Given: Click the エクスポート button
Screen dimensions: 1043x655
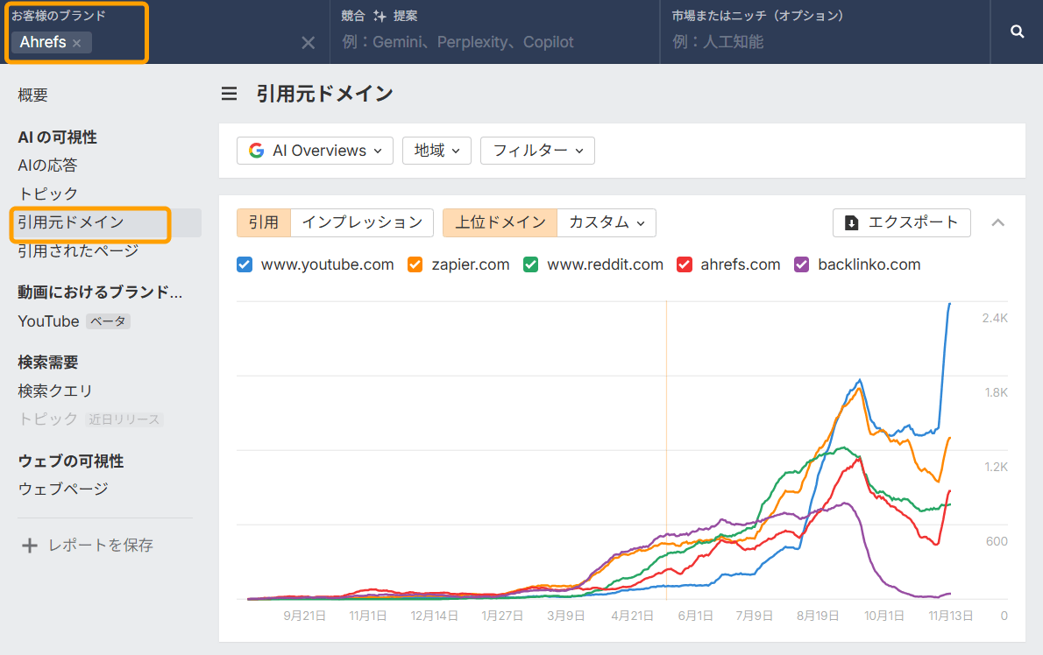Looking at the screenshot, I should click(901, 222).
